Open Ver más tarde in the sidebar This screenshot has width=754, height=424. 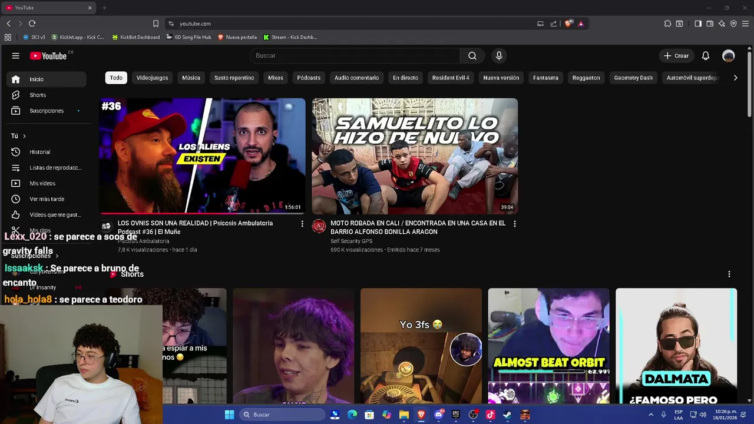pos(47,199)
